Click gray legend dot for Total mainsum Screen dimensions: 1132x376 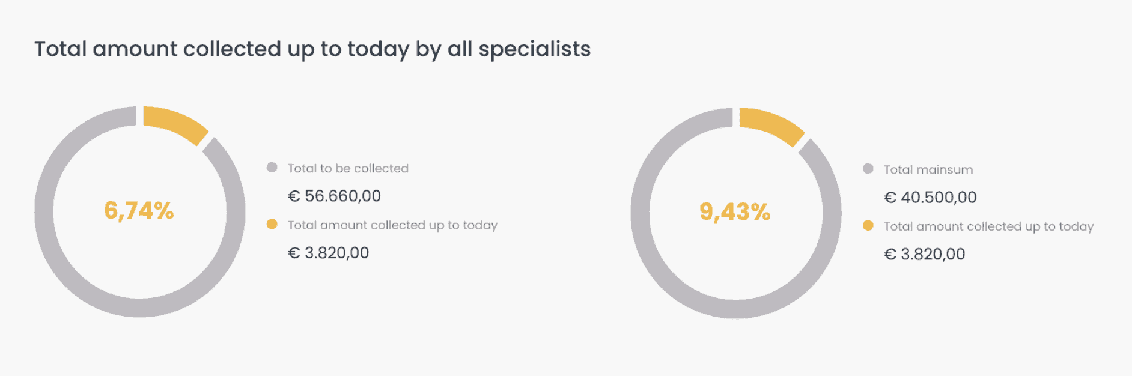point(868,169)
